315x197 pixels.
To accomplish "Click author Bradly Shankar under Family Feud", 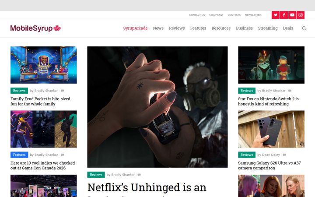I will pyautogui.click(x=46, y=91).
